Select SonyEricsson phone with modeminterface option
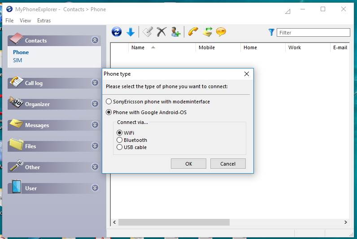The image size is (357, 239). click(x=158, y=102)
